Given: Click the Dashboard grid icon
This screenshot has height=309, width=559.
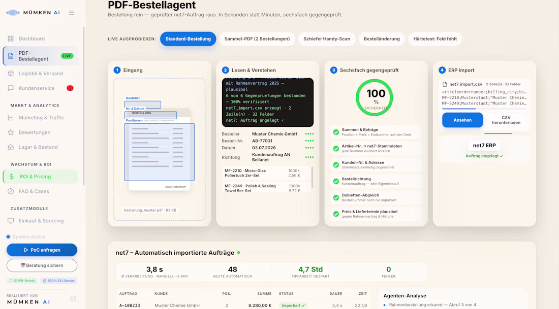Looking at the screenshot, I should (x=11, y=39).
